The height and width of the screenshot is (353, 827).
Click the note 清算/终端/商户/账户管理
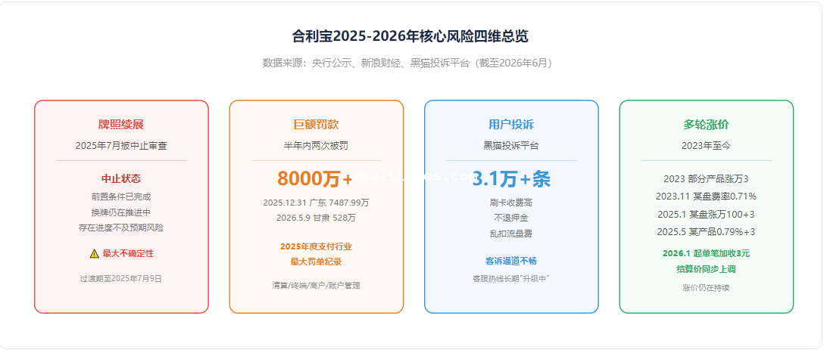(x=317, y=285)
